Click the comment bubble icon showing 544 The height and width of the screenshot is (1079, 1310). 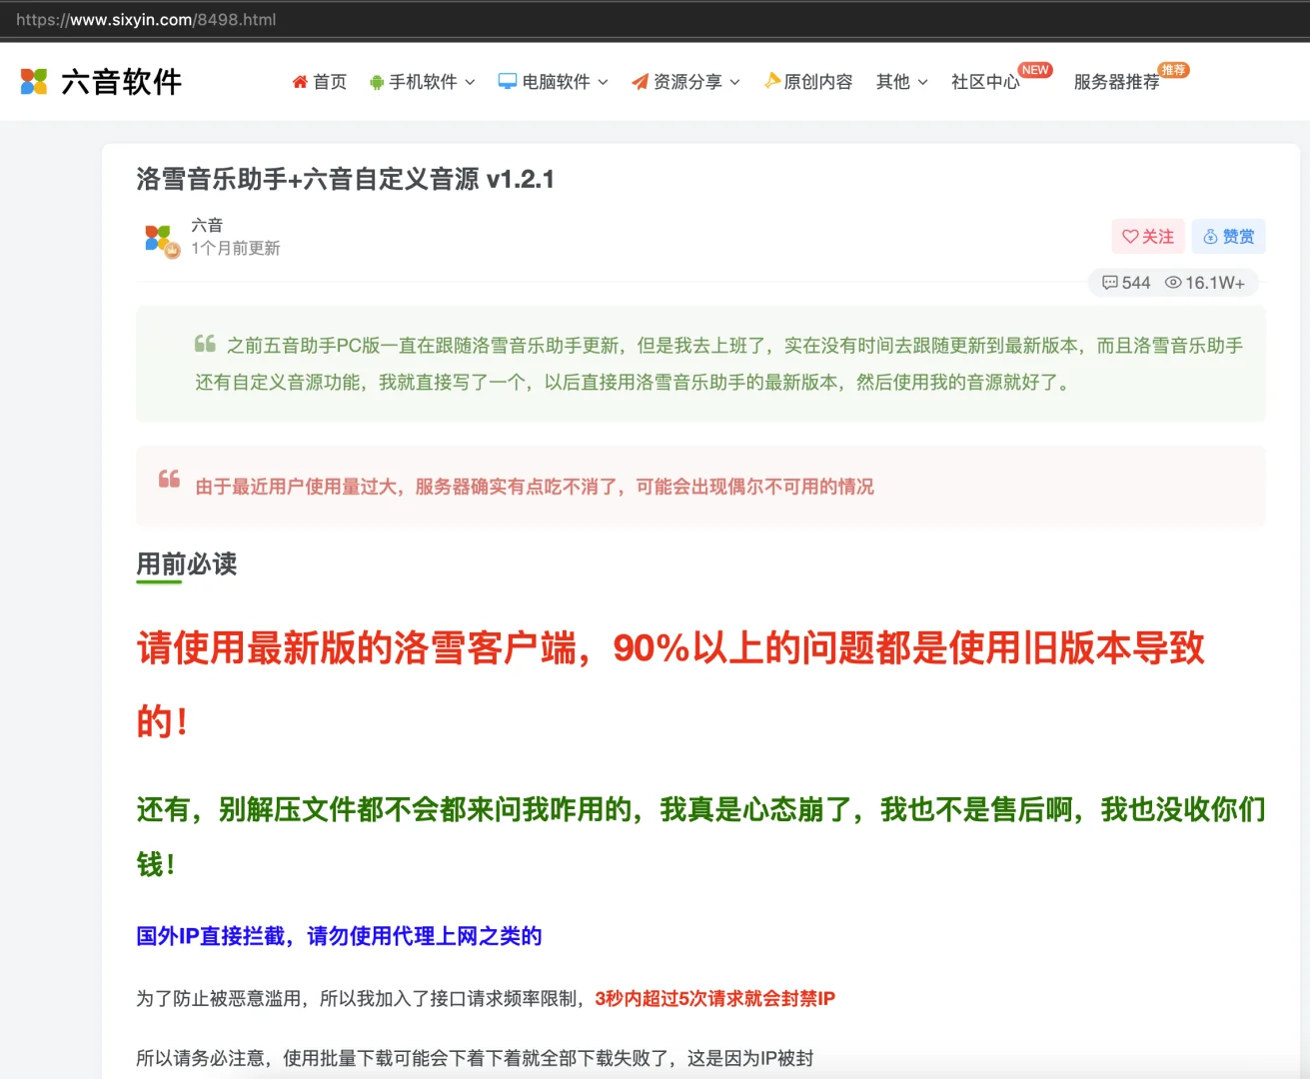[1110, 283]
